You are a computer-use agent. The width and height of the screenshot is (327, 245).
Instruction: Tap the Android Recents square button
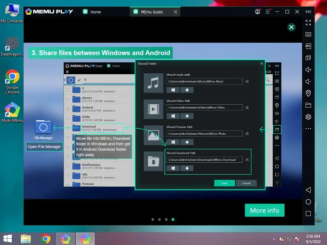pos(308,213)
